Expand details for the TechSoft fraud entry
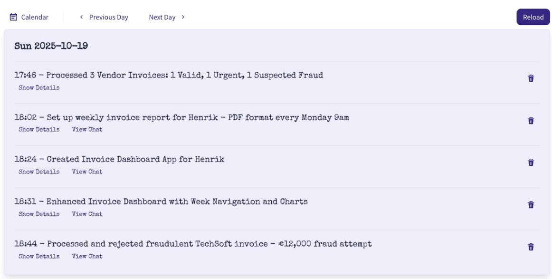 pos(39,256)
